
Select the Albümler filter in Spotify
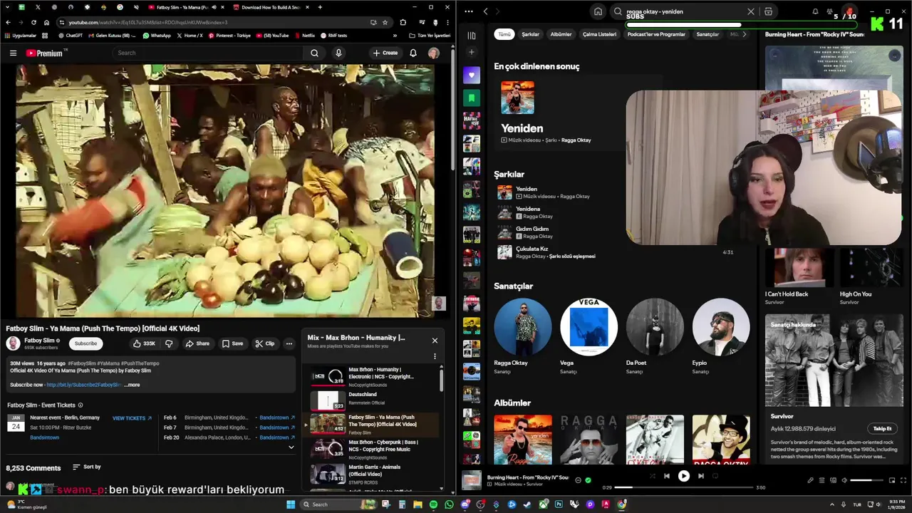561,34
